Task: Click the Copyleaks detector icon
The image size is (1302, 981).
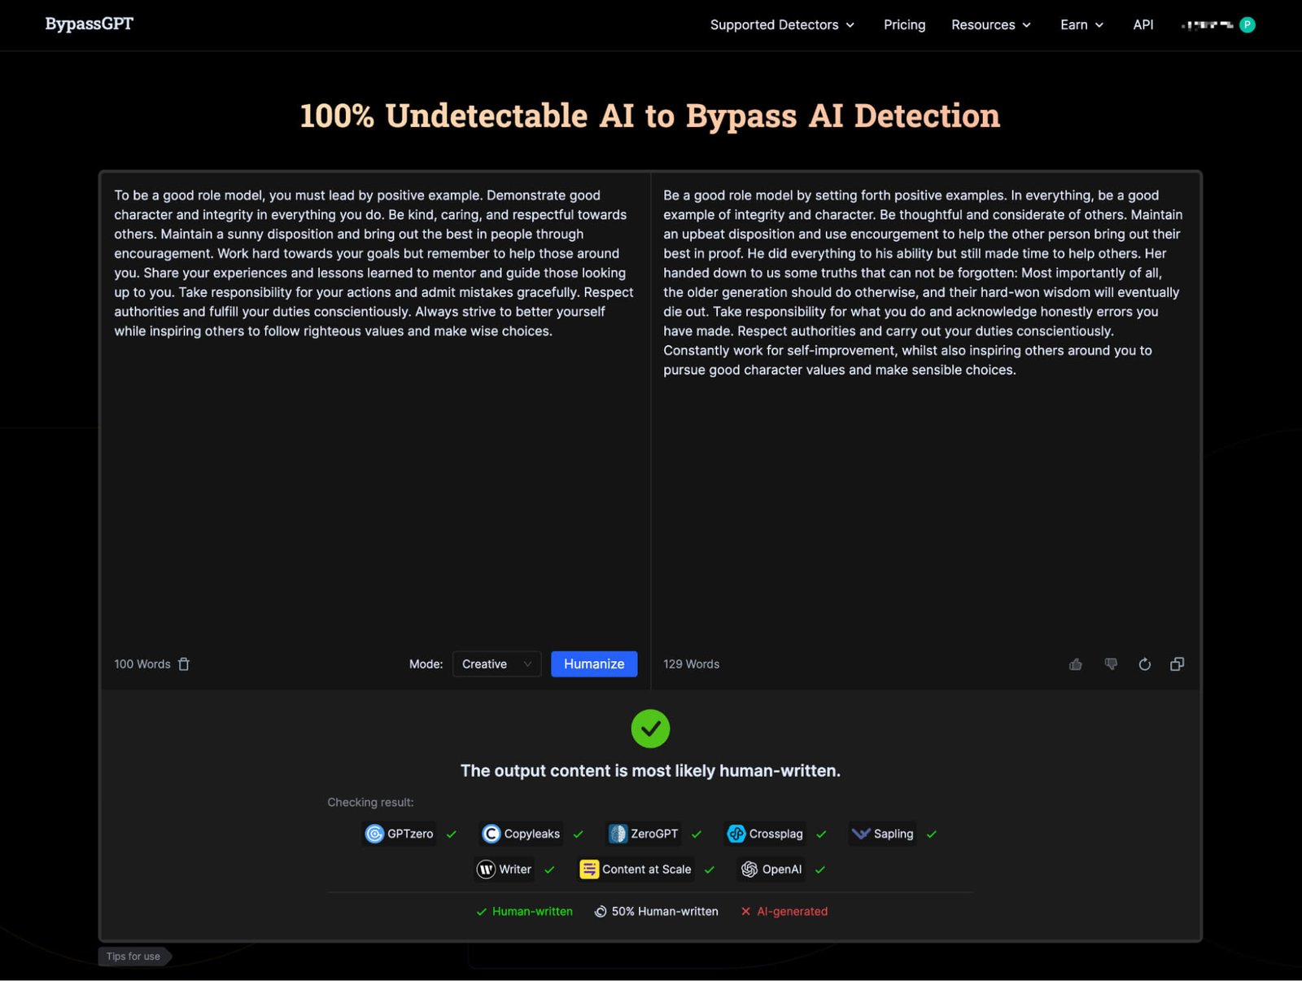Action: click(x=492, y=834)
